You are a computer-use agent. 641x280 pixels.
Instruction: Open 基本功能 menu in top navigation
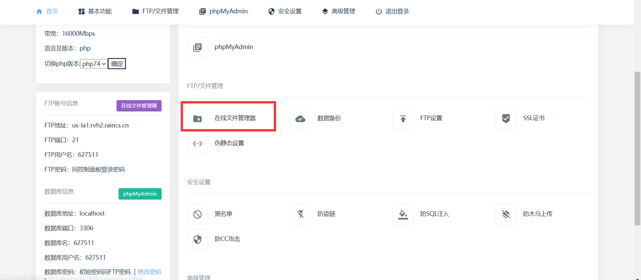(95, 11)
